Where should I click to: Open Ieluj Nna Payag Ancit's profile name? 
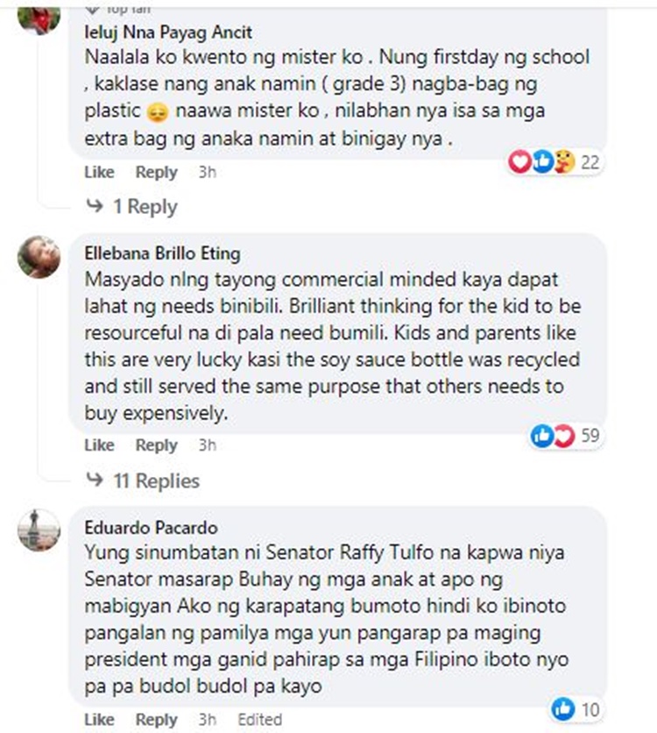[x=168, y=32]
